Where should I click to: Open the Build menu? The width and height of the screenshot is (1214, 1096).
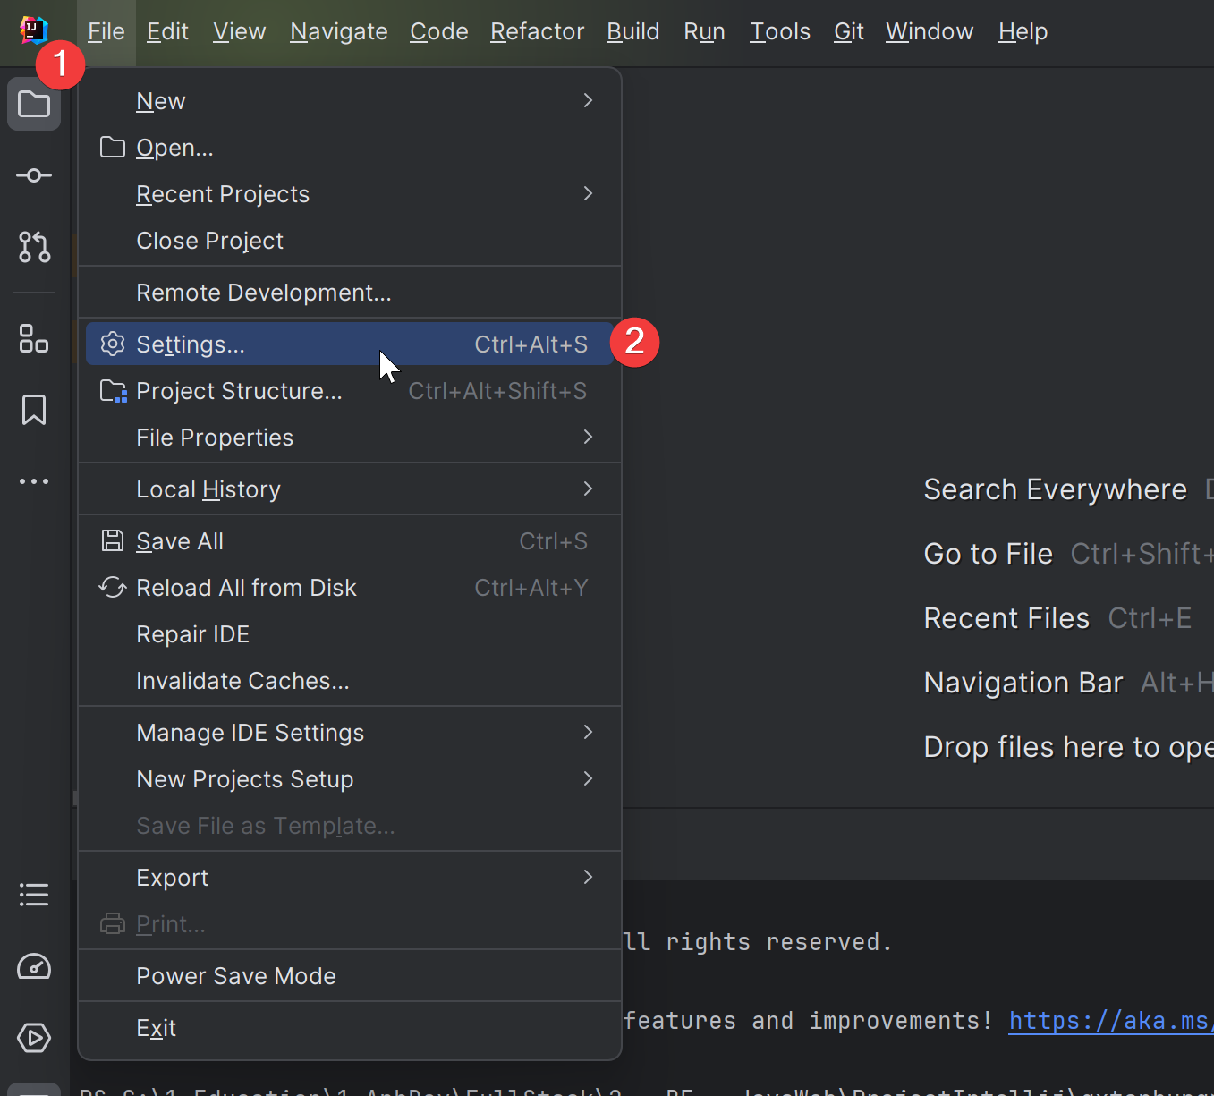pos(632,31)
